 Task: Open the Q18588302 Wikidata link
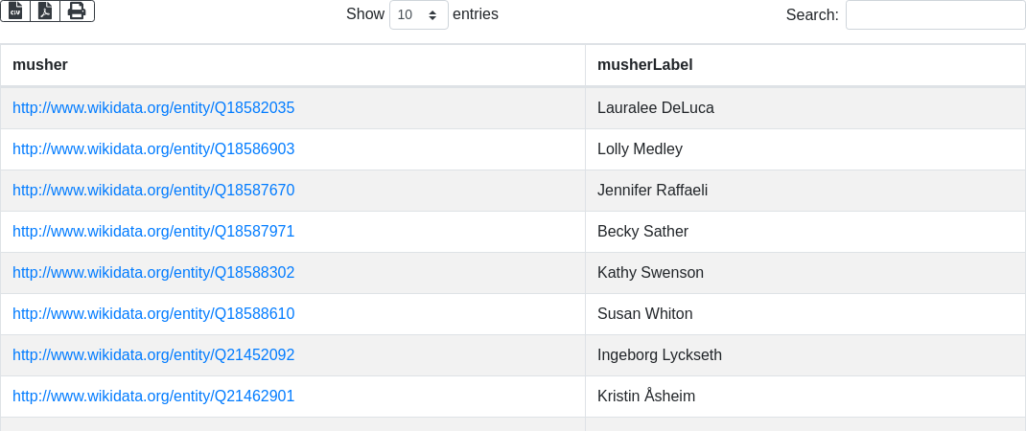tap(153, 273)
